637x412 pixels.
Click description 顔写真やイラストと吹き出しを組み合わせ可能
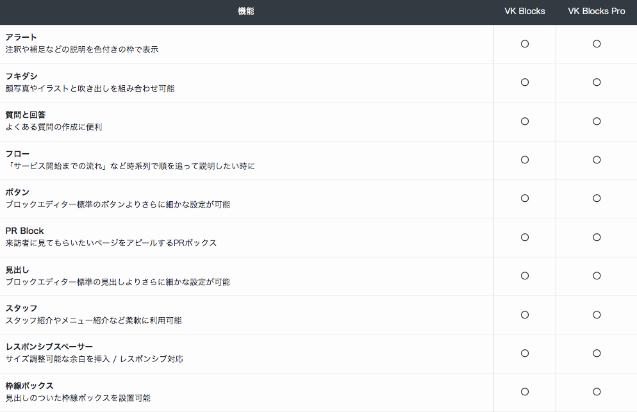point(90,88)
